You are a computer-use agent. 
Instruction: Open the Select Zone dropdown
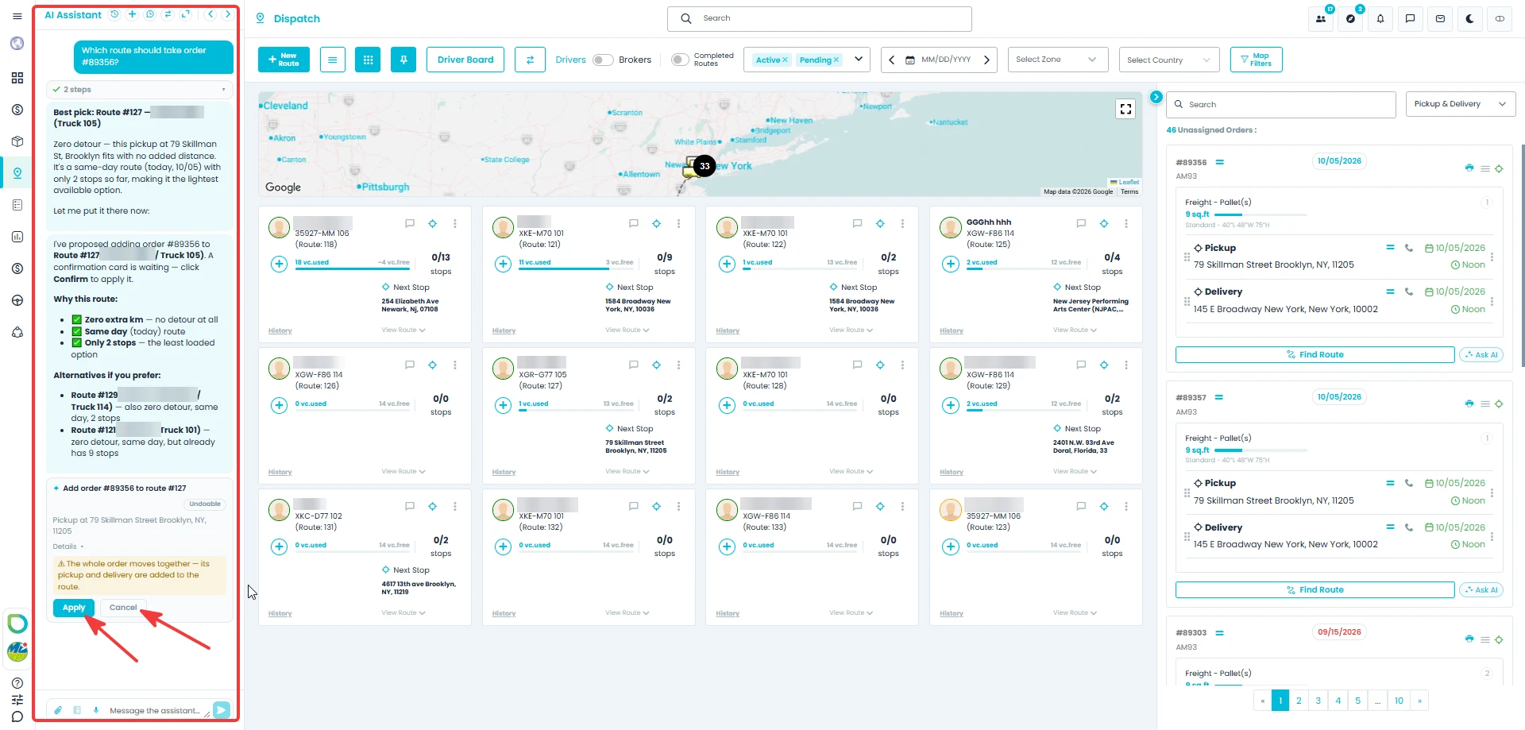pos(1058,60)
